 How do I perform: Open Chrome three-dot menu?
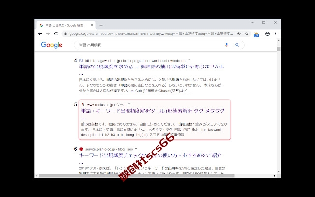[x=276, y=34]
